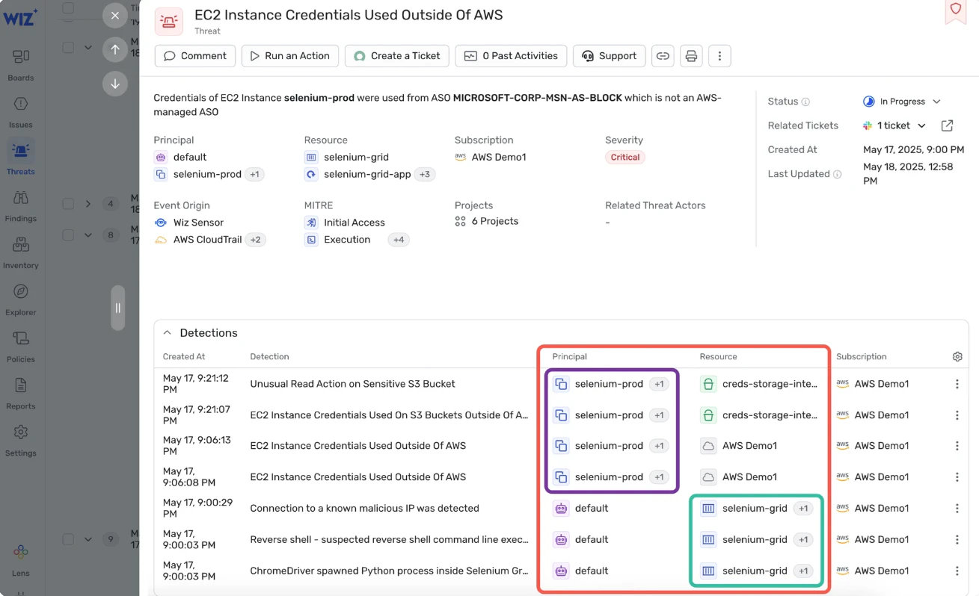979x596 pixels.
Task: Tick the topmost checkbox in background list
Action: [x=68, y=8]
